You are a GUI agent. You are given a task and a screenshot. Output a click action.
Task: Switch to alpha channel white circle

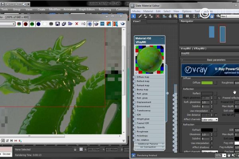45,24
